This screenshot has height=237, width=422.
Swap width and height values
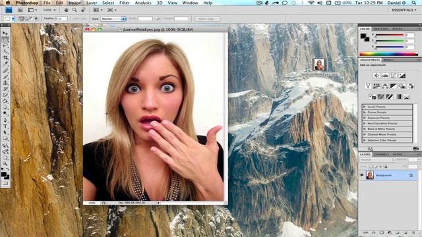click(158, 19)
